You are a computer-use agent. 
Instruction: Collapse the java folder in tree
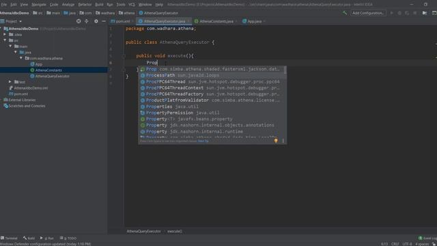tap(16, 52)
